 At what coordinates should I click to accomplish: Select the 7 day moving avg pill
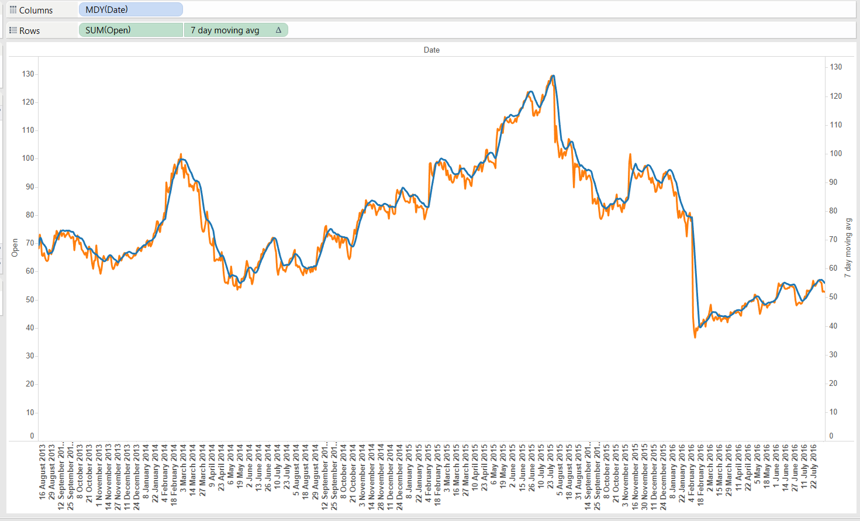236,30
